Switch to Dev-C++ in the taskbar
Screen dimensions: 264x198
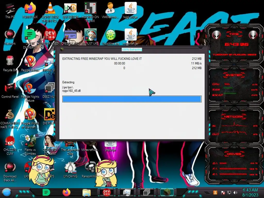click(106, 192)
